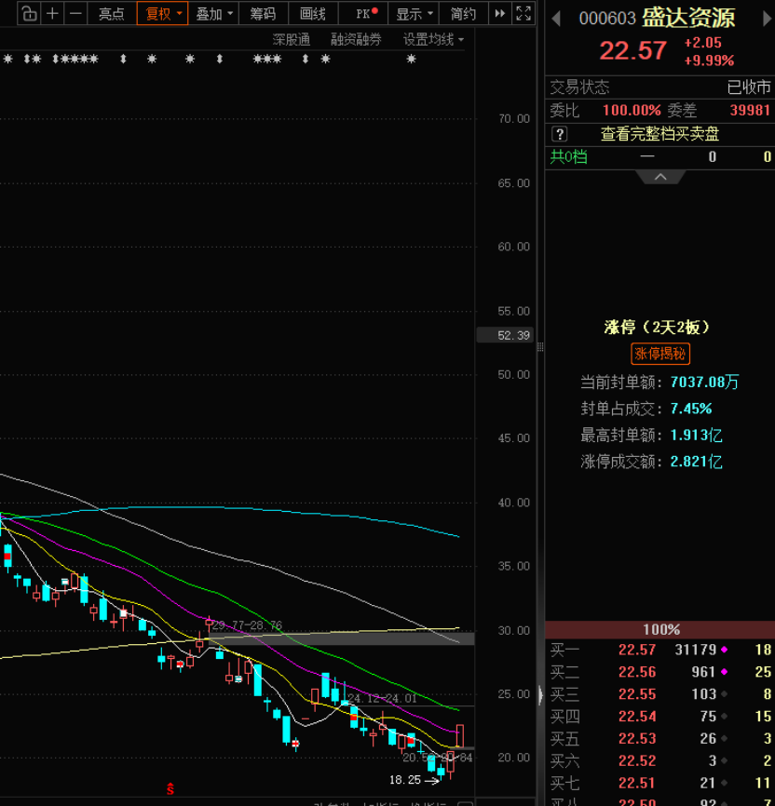The height and width of the screenshot is (806, 775).
Task: Open the 显示 display dropdown
Action: click(x=414, y=13)
